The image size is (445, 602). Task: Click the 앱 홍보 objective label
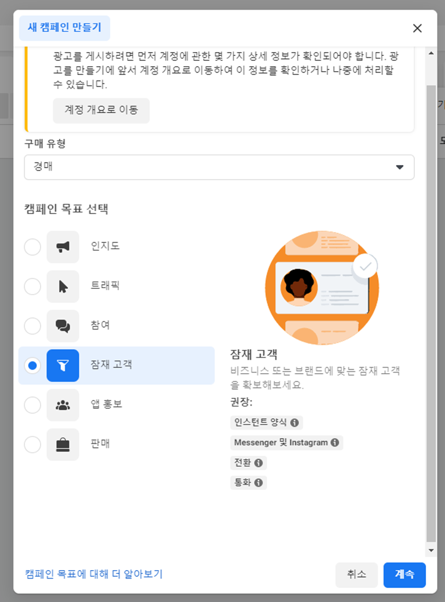tap(106, 404)
